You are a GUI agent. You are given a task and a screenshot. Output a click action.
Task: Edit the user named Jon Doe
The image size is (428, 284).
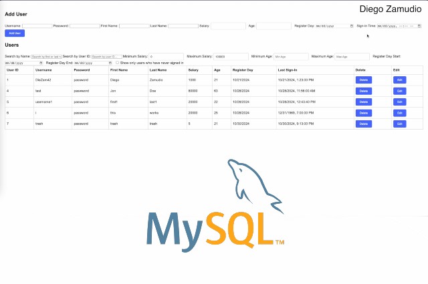(400, 91)
